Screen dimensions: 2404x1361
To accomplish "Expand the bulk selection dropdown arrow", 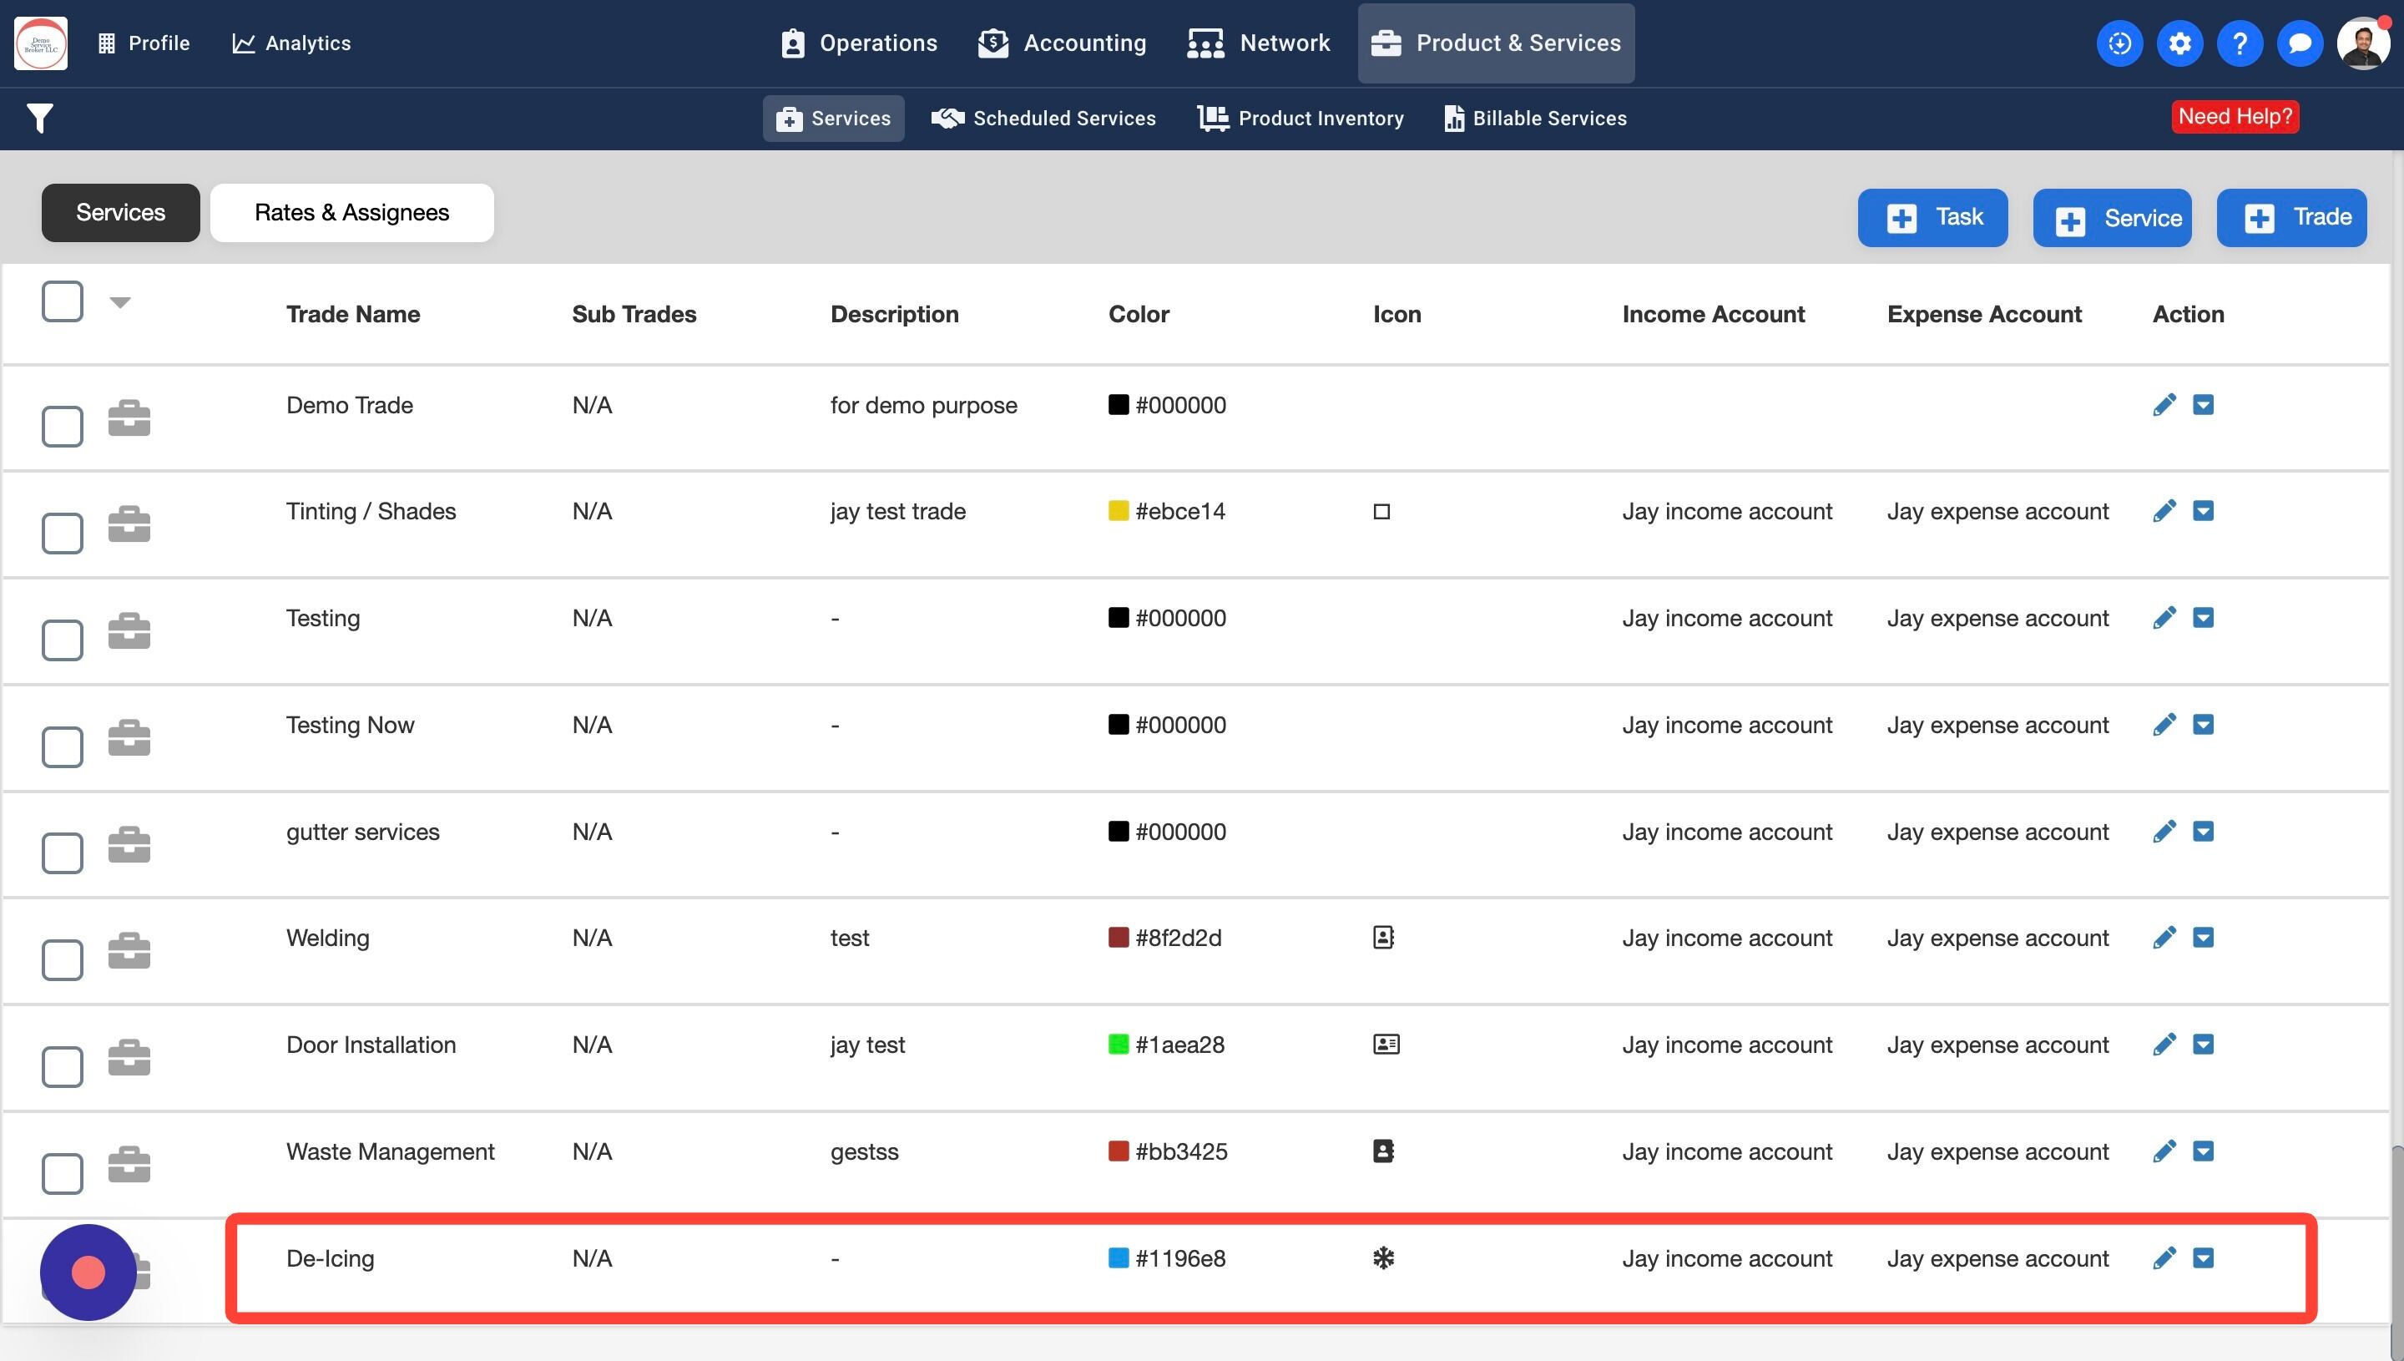I will pyautogui.click(x=119, y=302).
